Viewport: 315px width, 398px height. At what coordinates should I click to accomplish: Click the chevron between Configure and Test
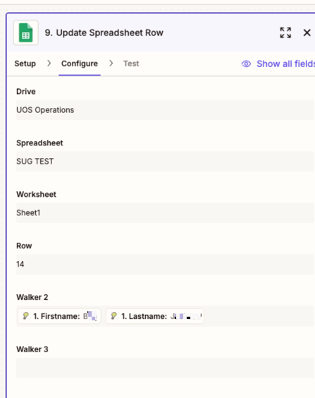111,64
